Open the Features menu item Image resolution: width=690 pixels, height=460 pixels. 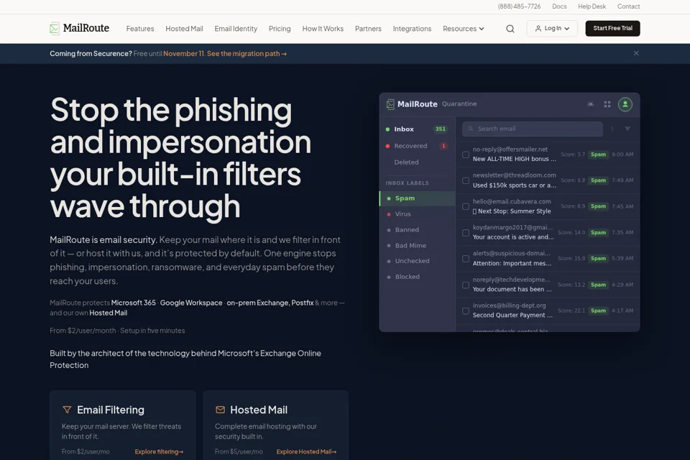[140, 29]
